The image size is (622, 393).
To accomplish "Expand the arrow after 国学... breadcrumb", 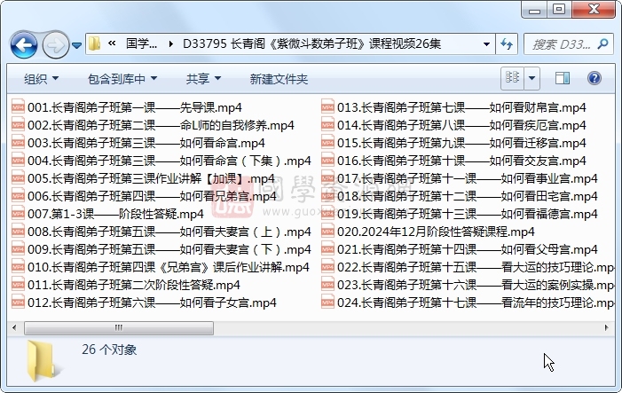I will [171, 43].
